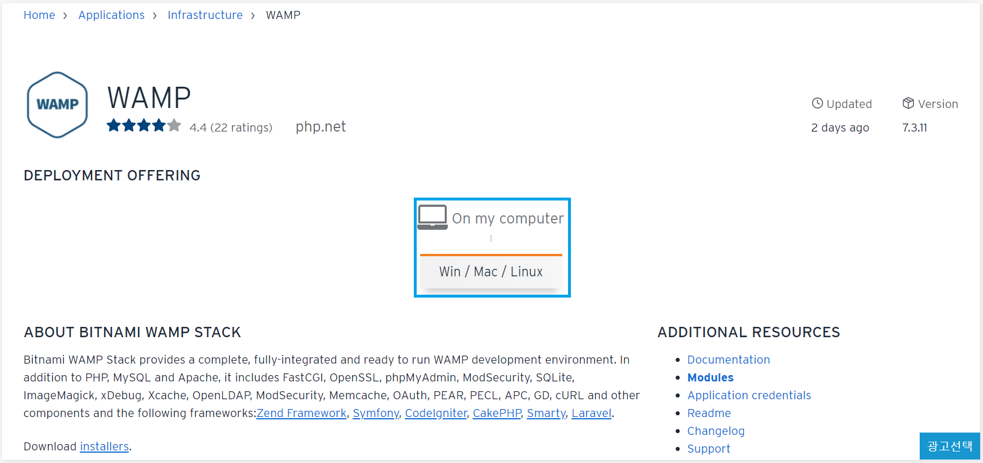Click the WAMP hexagon logo
983x463 pixels.
point(58,105)
